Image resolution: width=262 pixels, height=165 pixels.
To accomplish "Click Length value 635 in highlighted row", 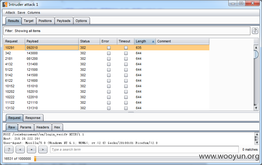I will coord(139,48).
